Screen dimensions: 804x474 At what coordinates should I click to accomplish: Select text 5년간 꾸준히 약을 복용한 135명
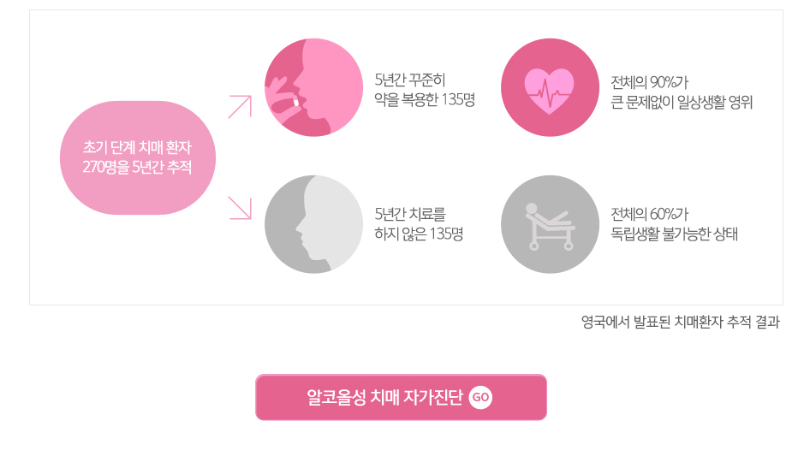[425, 89]
